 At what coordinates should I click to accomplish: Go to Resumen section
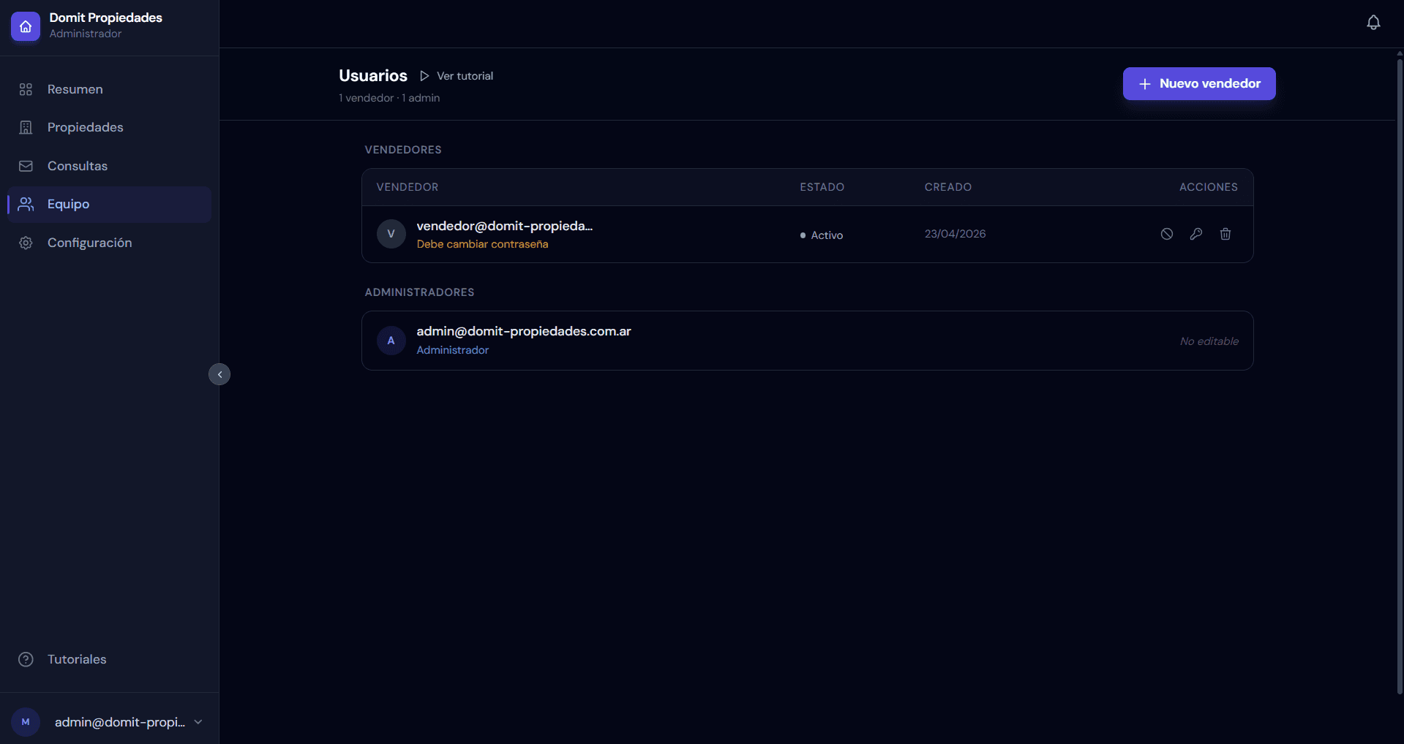(109, 89)
